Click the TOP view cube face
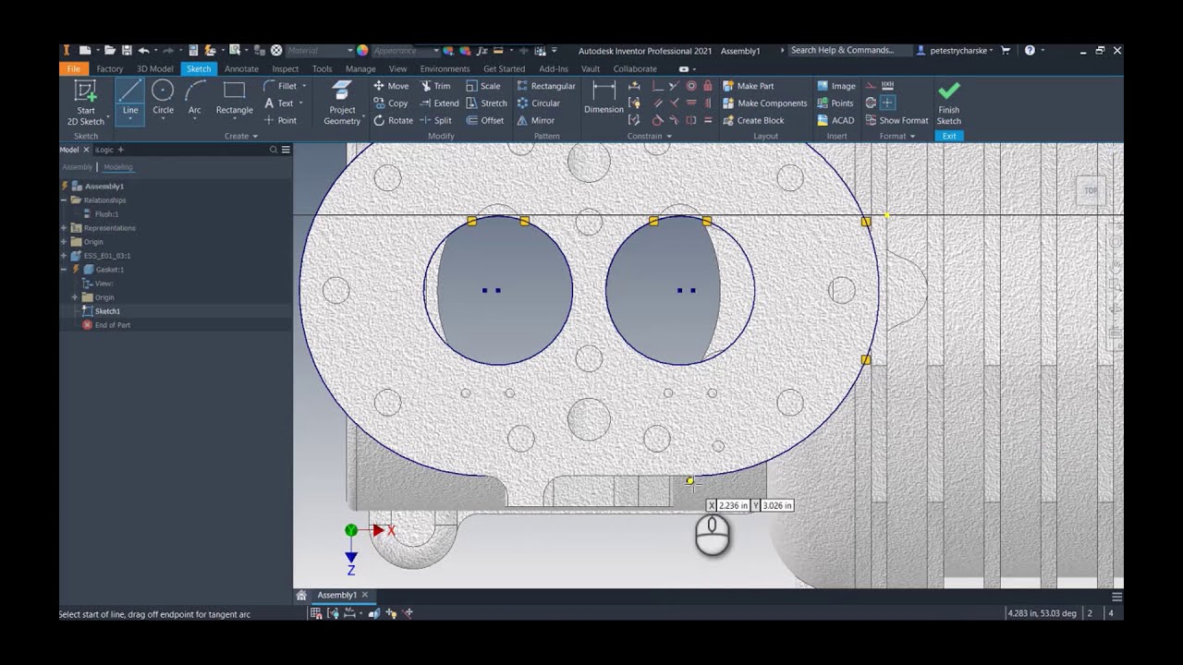 tap(1091, 191)
